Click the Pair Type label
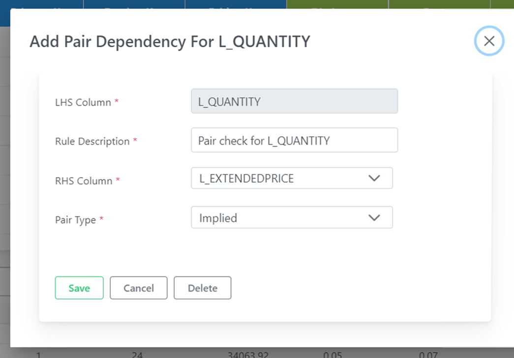 [x=75, y=220]
